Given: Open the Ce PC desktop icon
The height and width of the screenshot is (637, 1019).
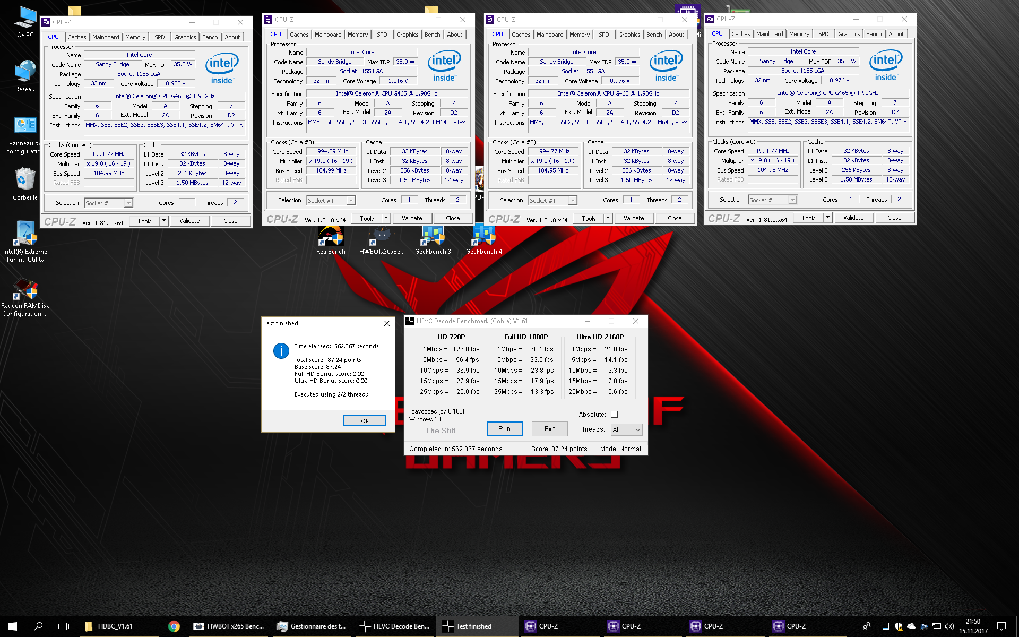Looking at the screenshot, I should point(25,22).
